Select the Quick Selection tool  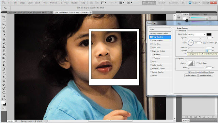[x=4, y=28]
